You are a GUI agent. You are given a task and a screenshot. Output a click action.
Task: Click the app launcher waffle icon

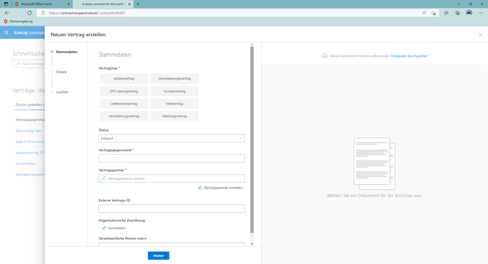click(x=6, y=33)
